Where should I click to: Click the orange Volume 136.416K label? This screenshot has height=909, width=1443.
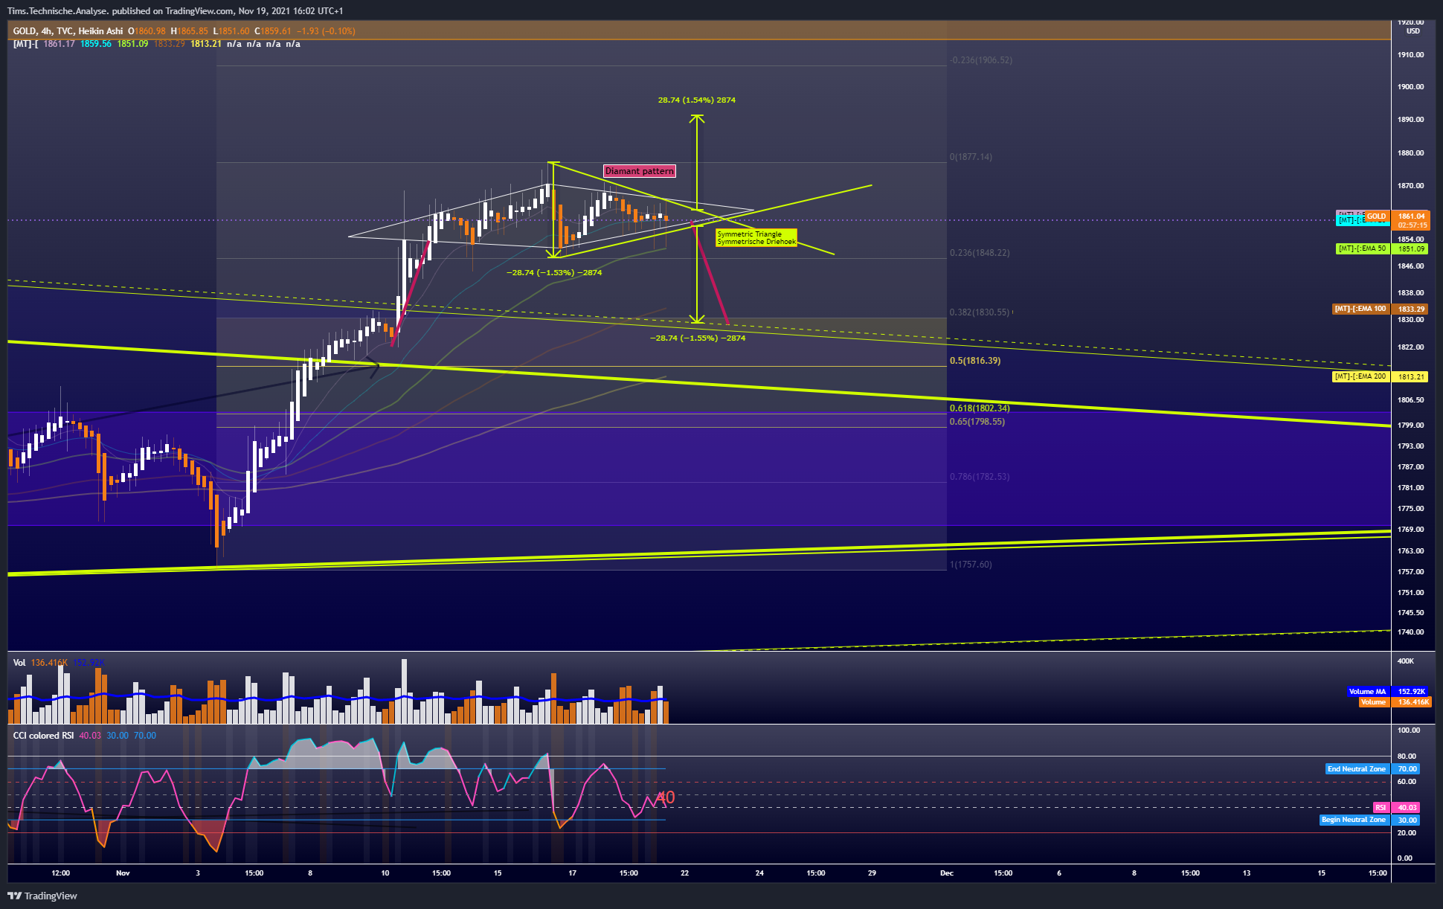(x=1395, y=701)
